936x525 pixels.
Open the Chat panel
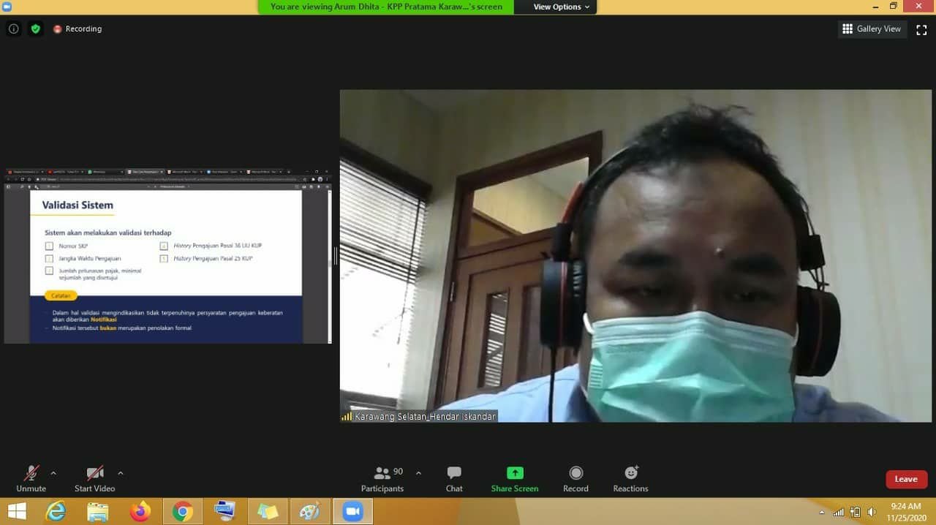pyautogui.click(x=454, y=473)
